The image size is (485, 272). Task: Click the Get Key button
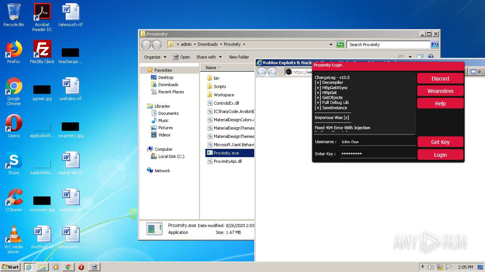pyautogui.click(x=440, y=142)
